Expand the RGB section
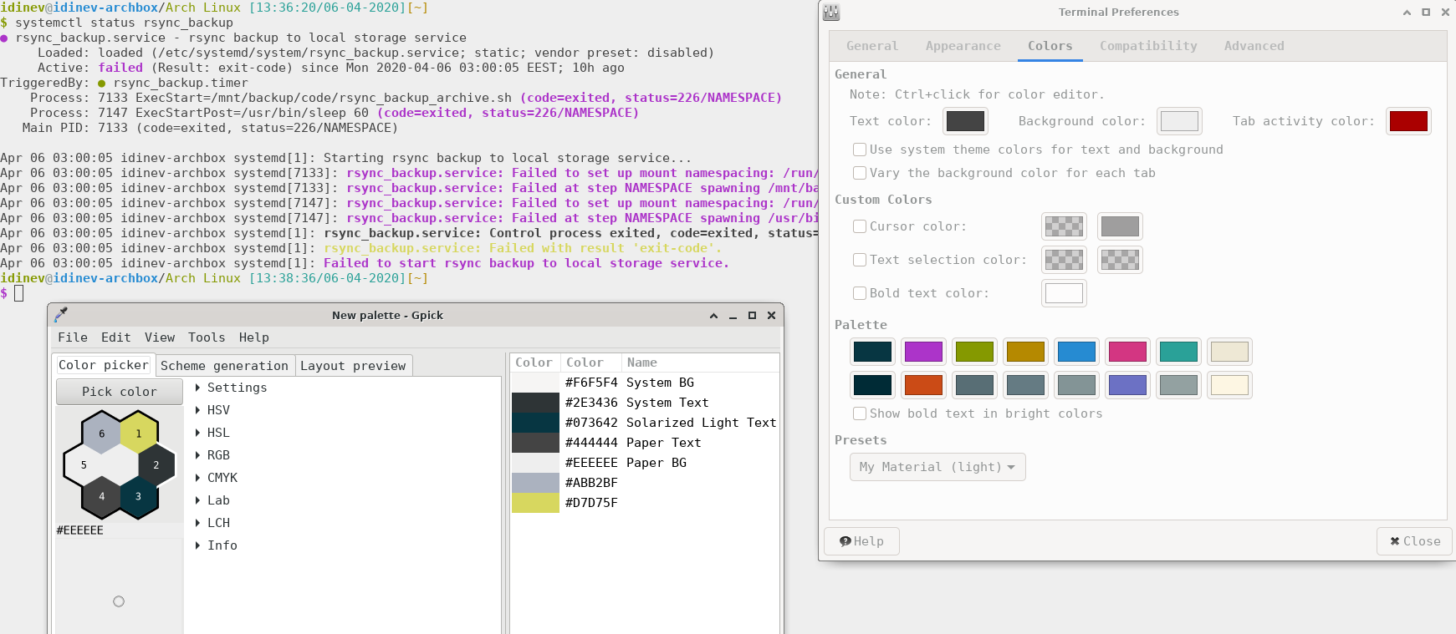Image resolution: width=1456 pixels, height=634 pixels. tap(198, 455)
